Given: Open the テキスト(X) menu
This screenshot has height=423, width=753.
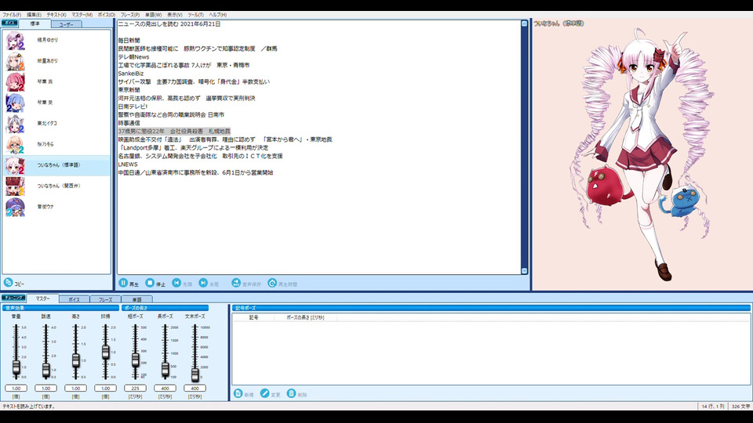Looking at the screenshot, I should [x=56, y=15].
